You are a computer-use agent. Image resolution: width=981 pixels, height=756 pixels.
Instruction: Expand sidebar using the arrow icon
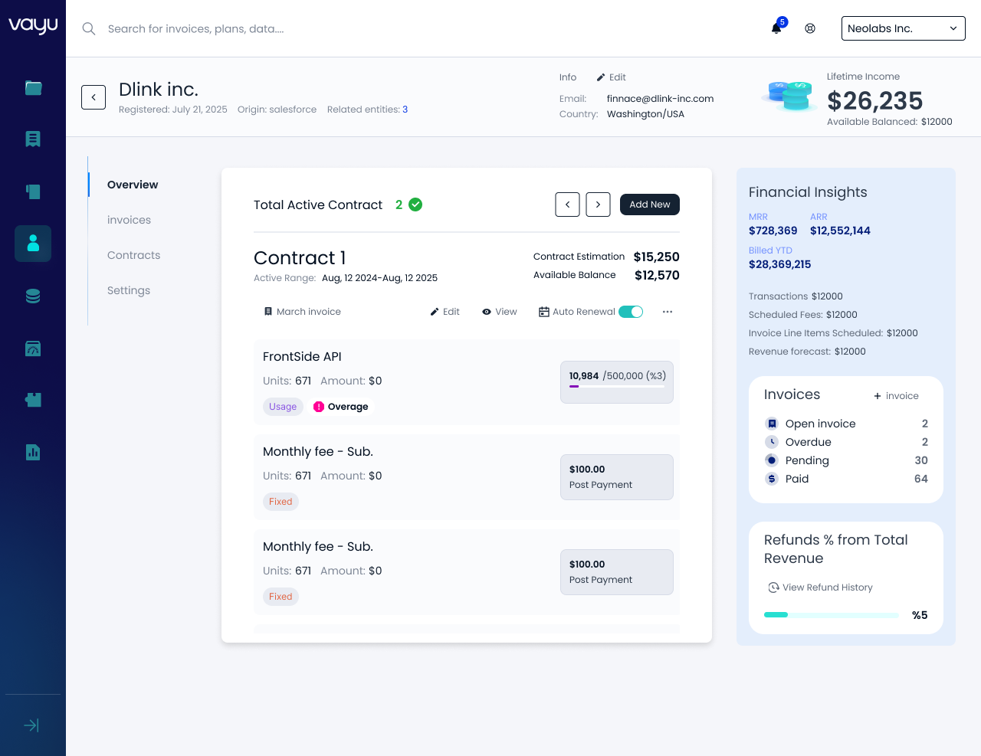31,725
